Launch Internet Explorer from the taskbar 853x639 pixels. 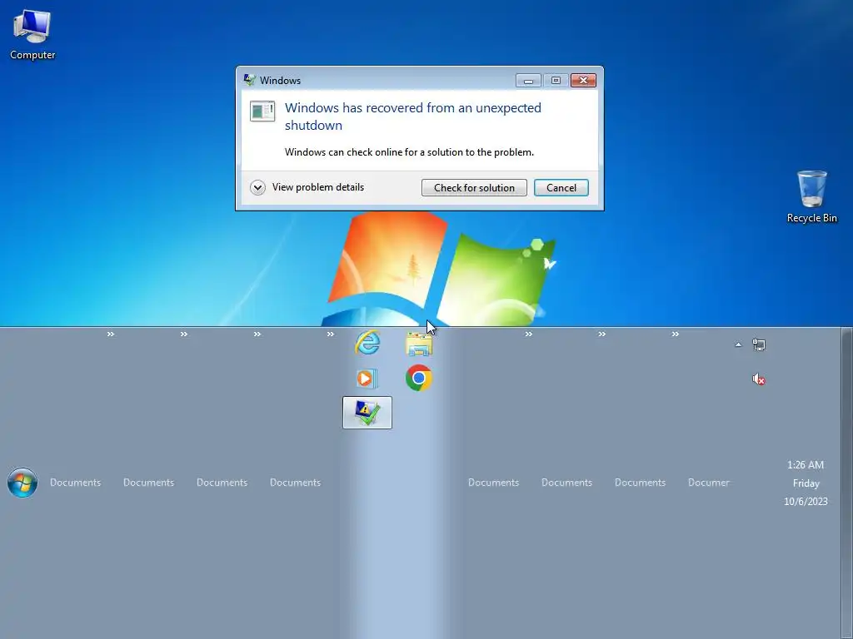[367, 343]
